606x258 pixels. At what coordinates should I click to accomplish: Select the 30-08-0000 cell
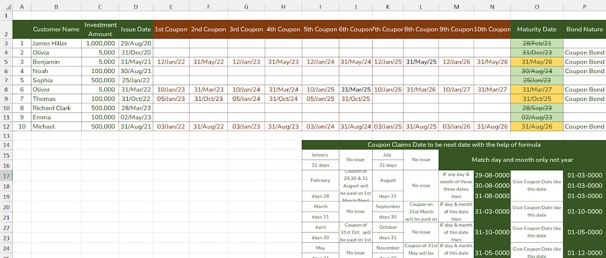point(492,185)
